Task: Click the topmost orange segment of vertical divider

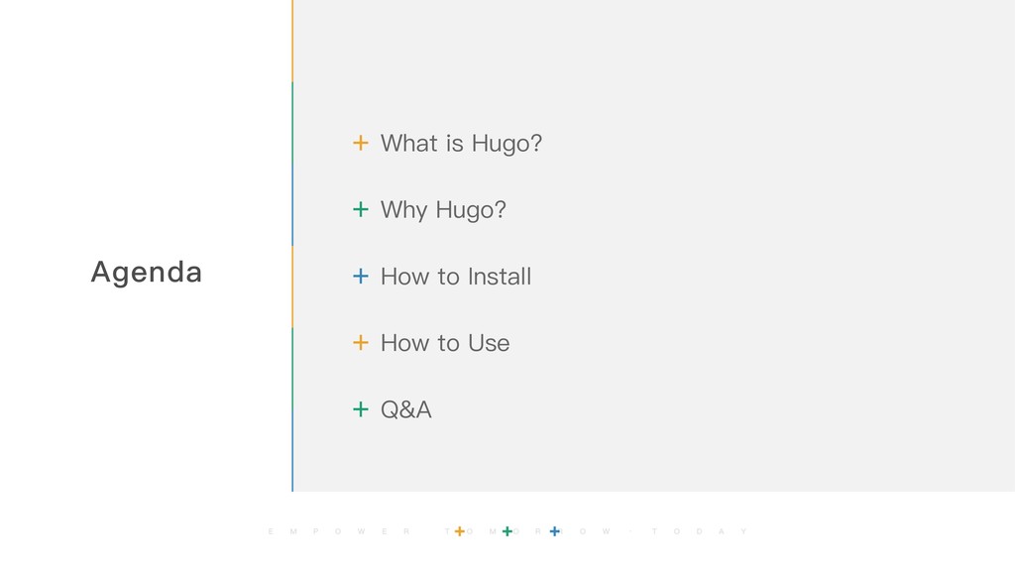Action: point(292,41)
